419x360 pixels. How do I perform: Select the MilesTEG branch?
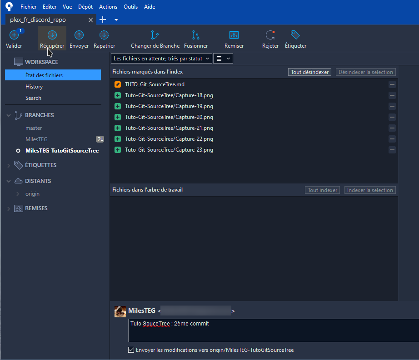37,139
